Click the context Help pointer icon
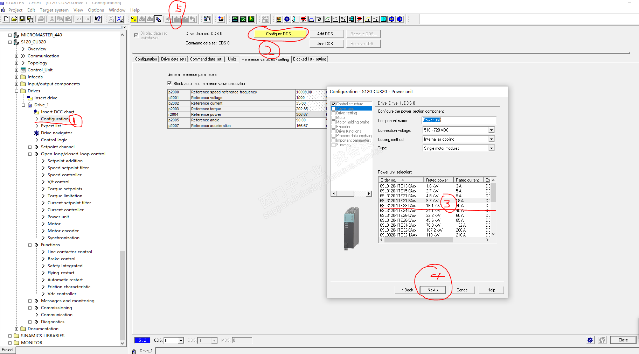The height and width of the screenshot is (354, 639). pos(98,19)
